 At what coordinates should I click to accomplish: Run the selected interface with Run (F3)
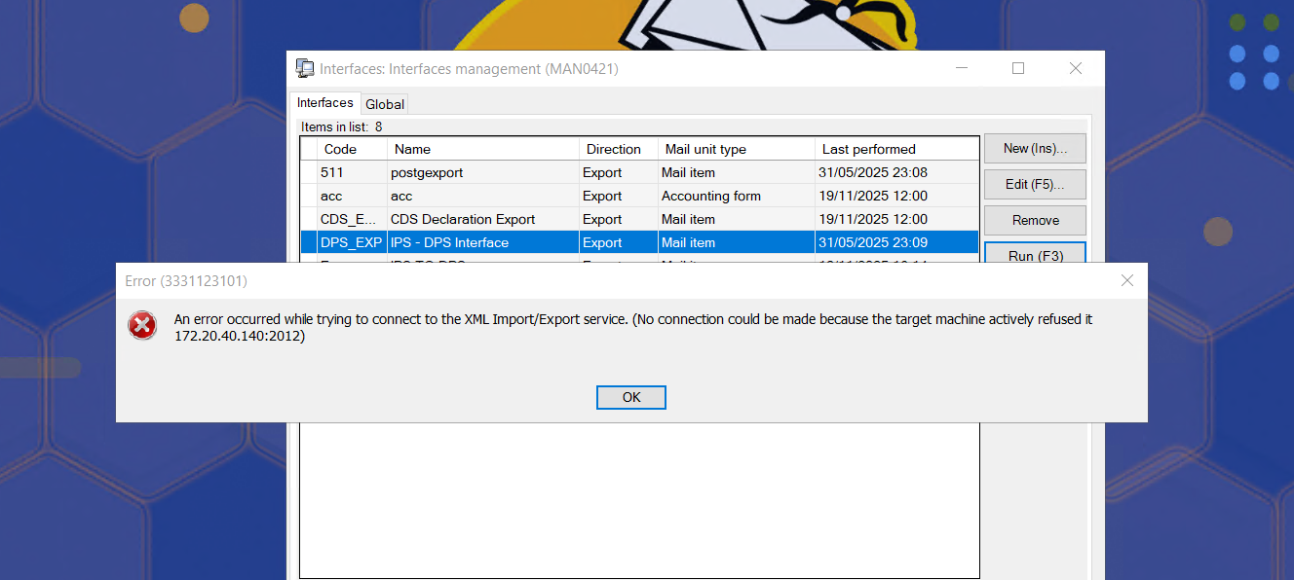click(1035, 253)
